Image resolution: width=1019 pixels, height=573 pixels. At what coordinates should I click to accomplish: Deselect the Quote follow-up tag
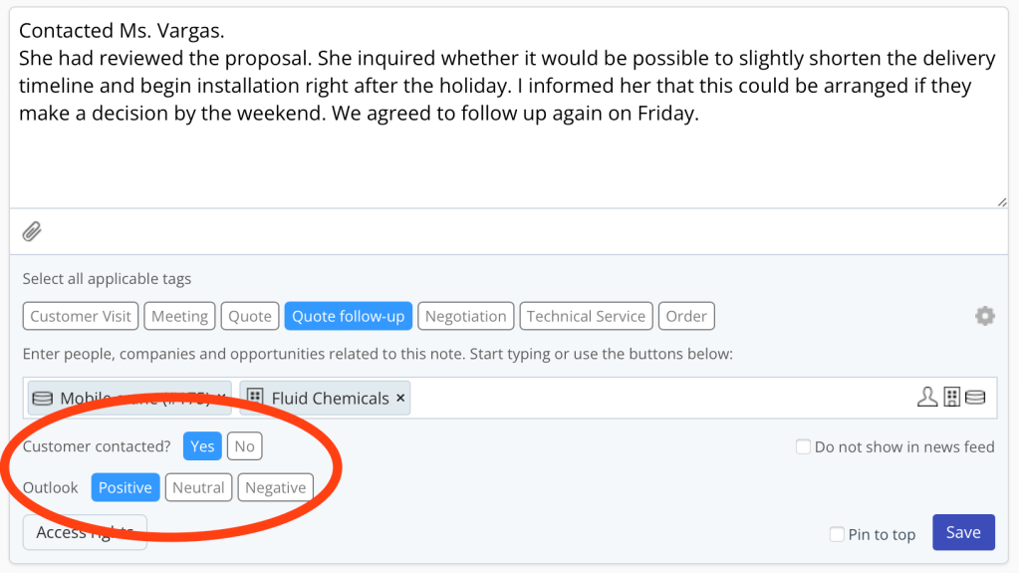point(348,316)
